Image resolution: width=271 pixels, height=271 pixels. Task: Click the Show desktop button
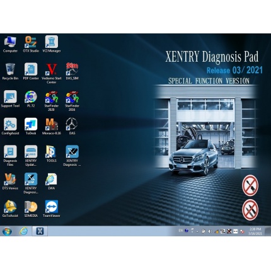pyautogui.click(x=268, y=231)
